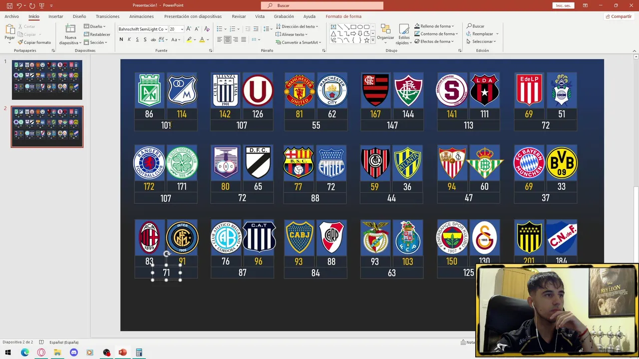This screenshot has width=639, height=359.
Task: Align text to the right
Action: [235, 39]
